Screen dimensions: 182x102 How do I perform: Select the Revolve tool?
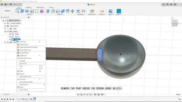pyautogui.click(x=27, y=11)
